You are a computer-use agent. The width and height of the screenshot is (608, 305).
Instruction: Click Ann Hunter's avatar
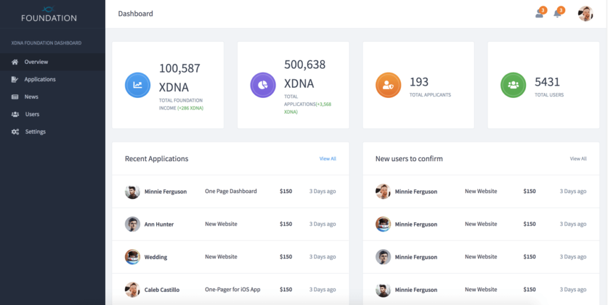[x=132, y=224]
